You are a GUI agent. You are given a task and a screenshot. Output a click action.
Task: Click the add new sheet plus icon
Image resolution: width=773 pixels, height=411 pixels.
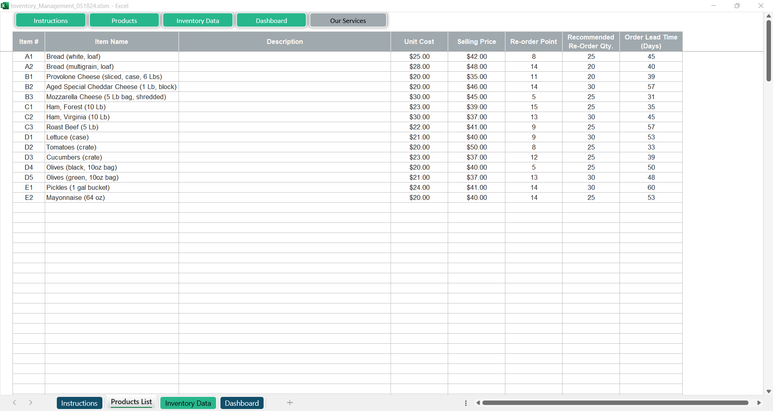290,403
